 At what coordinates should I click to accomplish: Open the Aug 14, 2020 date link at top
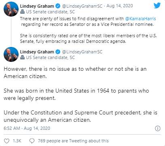click(120, 6)
